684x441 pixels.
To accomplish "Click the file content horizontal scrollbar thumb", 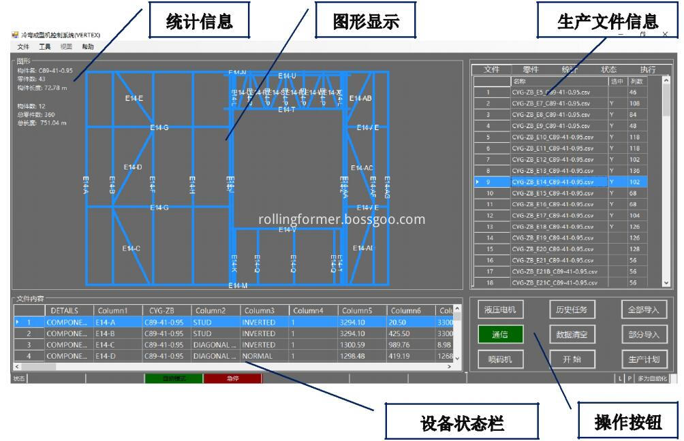I will (38, 367).
